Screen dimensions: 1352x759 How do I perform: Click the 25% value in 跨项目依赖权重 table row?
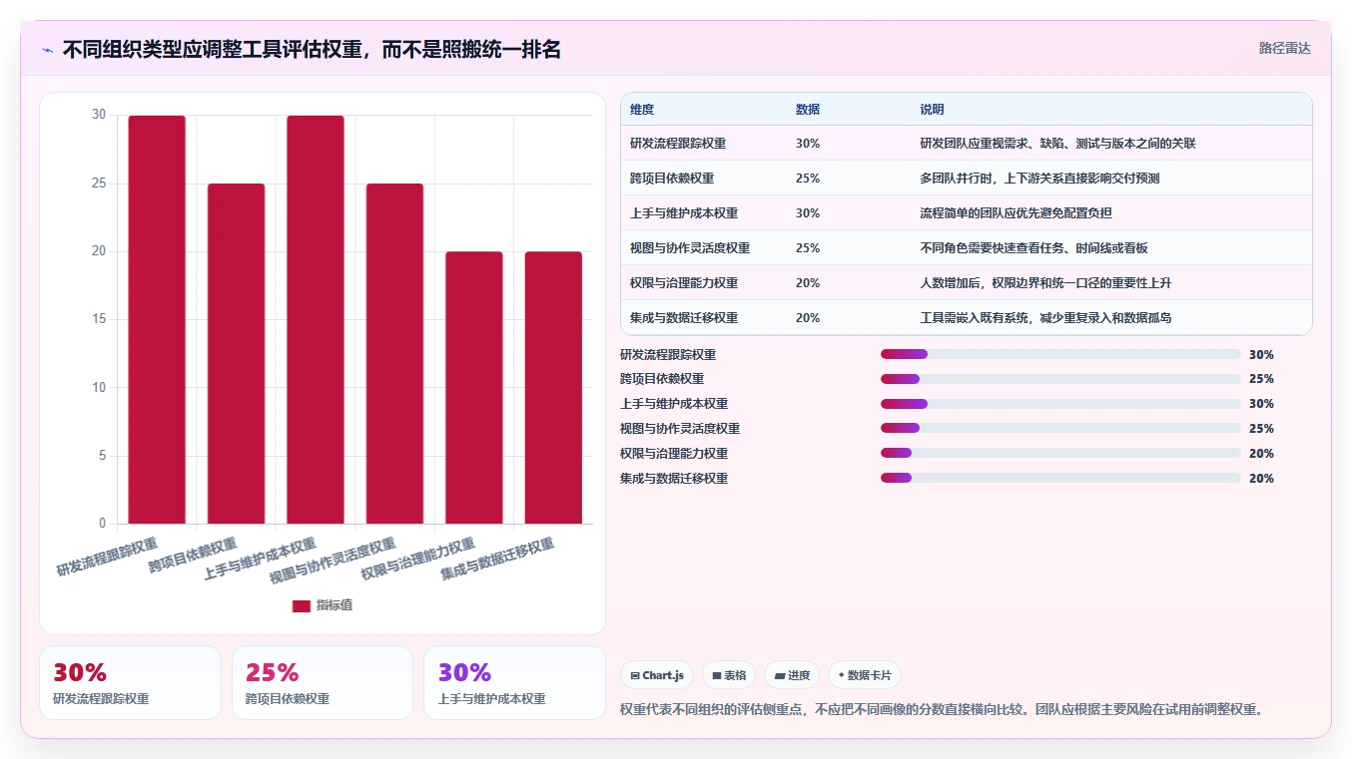tap(808, 179)
